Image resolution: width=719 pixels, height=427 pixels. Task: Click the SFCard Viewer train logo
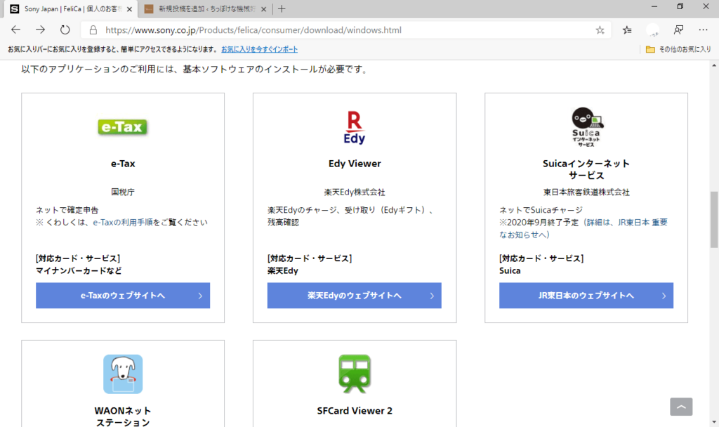tap(355, 374)
